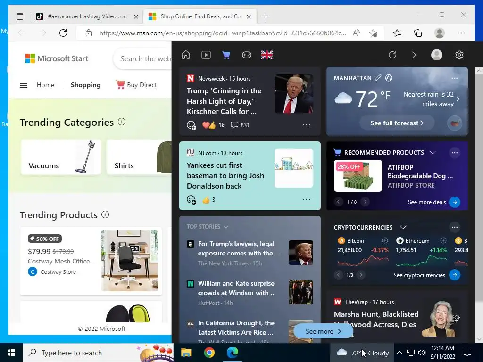
Task: Open Trending Products info icon
Action: (105, 214)
